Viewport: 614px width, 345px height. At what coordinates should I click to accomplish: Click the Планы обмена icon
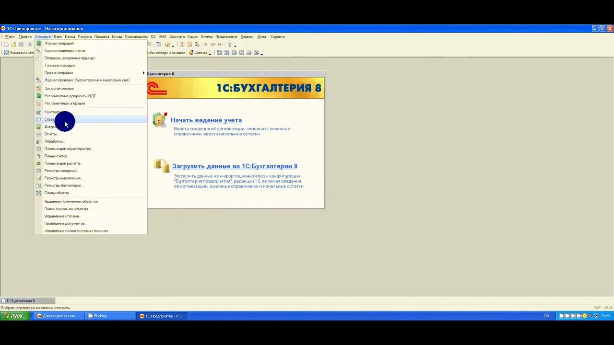(x=39, y=193)
